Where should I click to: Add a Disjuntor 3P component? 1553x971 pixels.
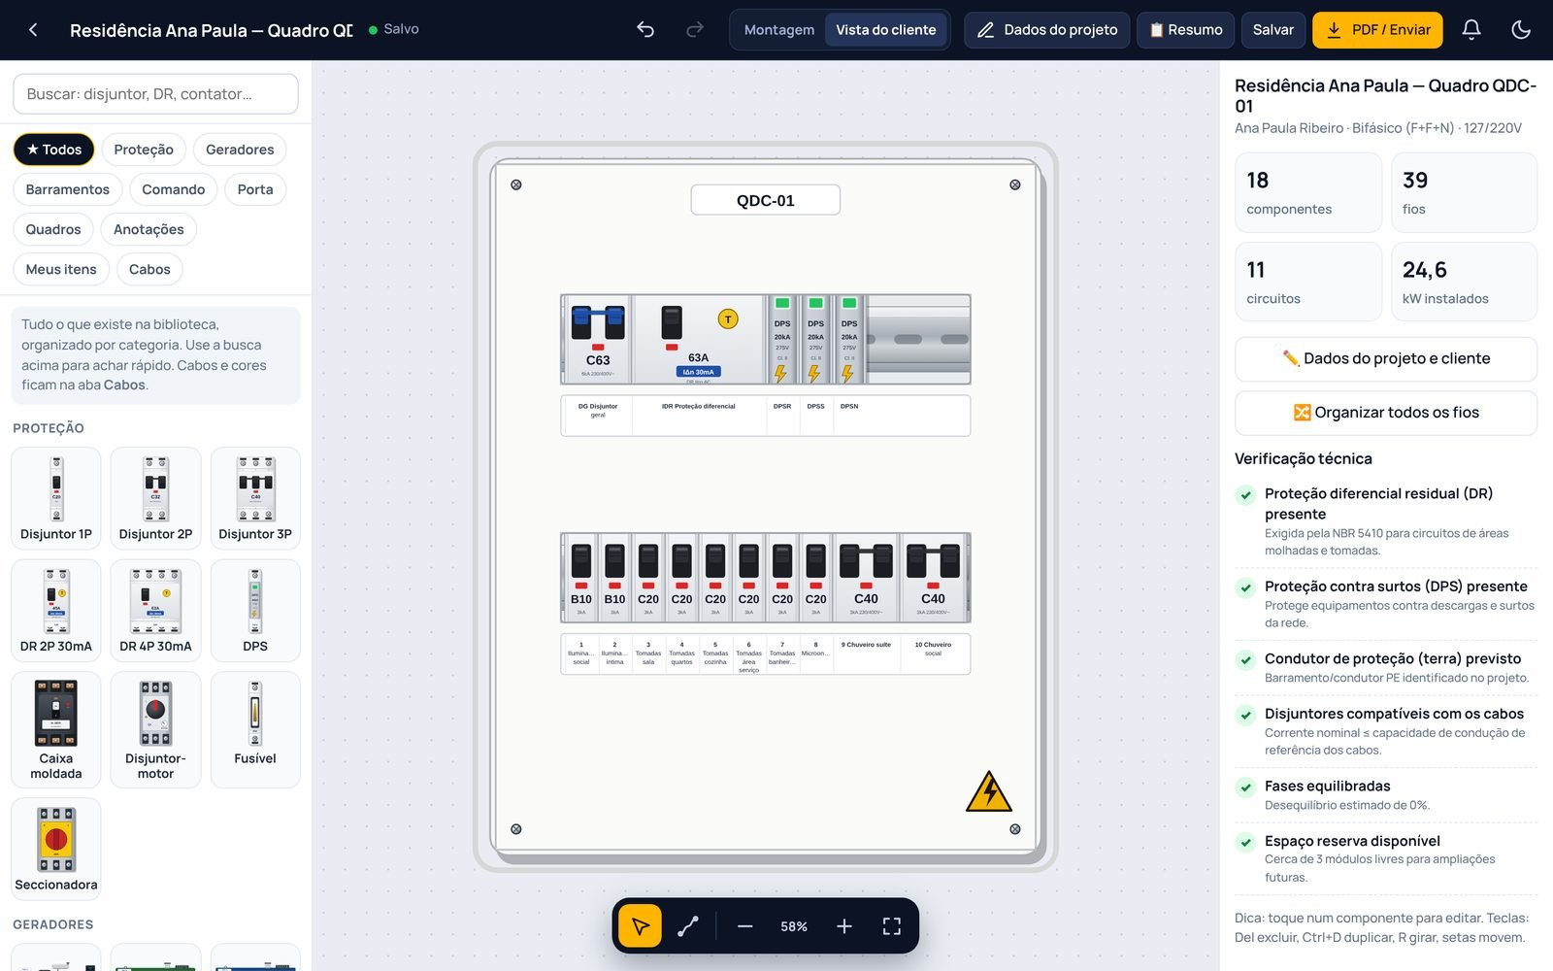tap(255, 498)
